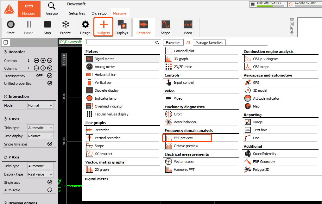Toggle the Single time axis checkbox
Image resolution: width=322 pixels, height=204 pixels.
click(x=50, y=144)
